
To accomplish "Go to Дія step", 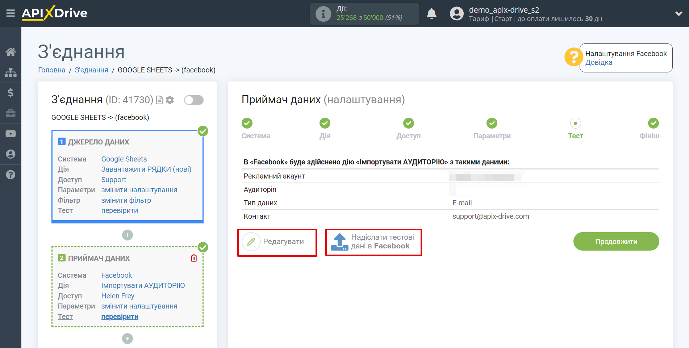I will click(x=325, y=123).
